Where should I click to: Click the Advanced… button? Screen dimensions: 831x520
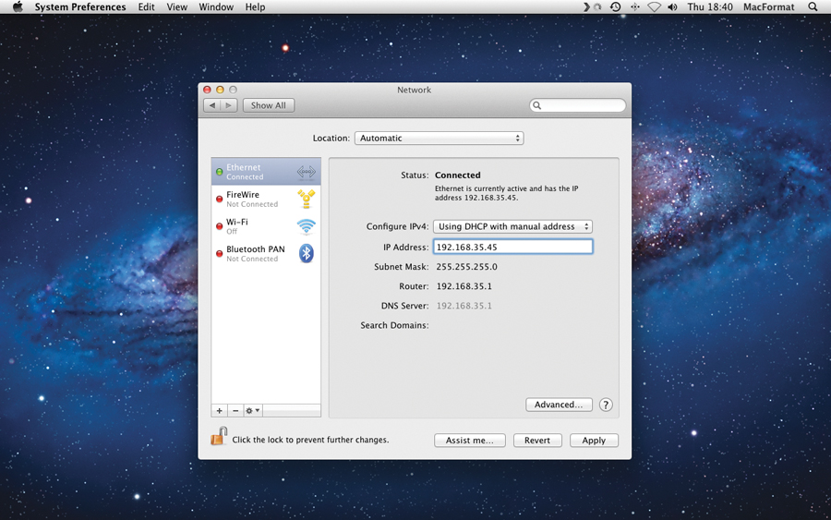[559, 405]
